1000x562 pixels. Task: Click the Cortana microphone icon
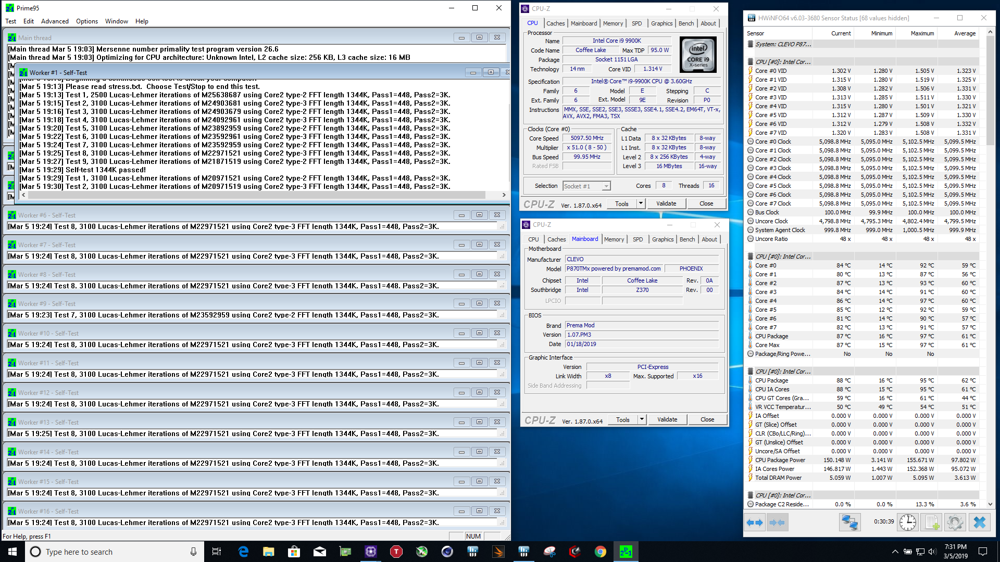point(193,552)
